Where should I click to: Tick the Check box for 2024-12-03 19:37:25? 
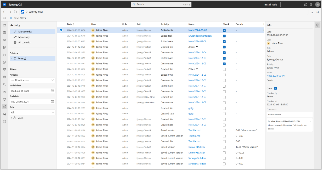[224, 75]
